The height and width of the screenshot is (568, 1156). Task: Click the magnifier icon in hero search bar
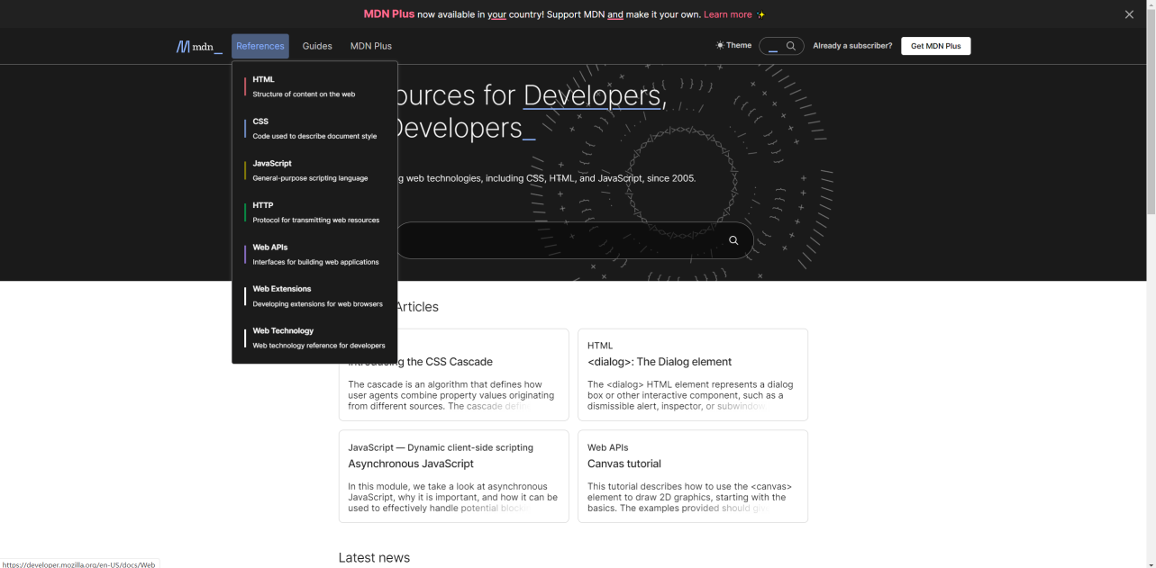733,240
